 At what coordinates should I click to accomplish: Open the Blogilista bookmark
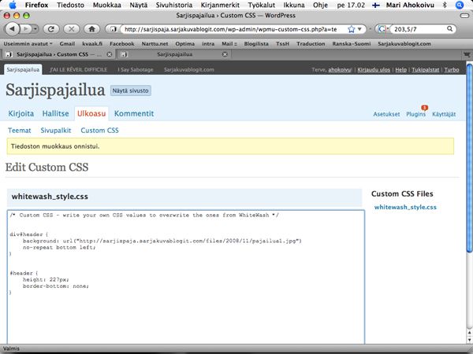click(256, 44)
